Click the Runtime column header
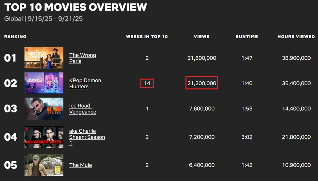This screenshot has width=318, height=181. click(247, 37)
